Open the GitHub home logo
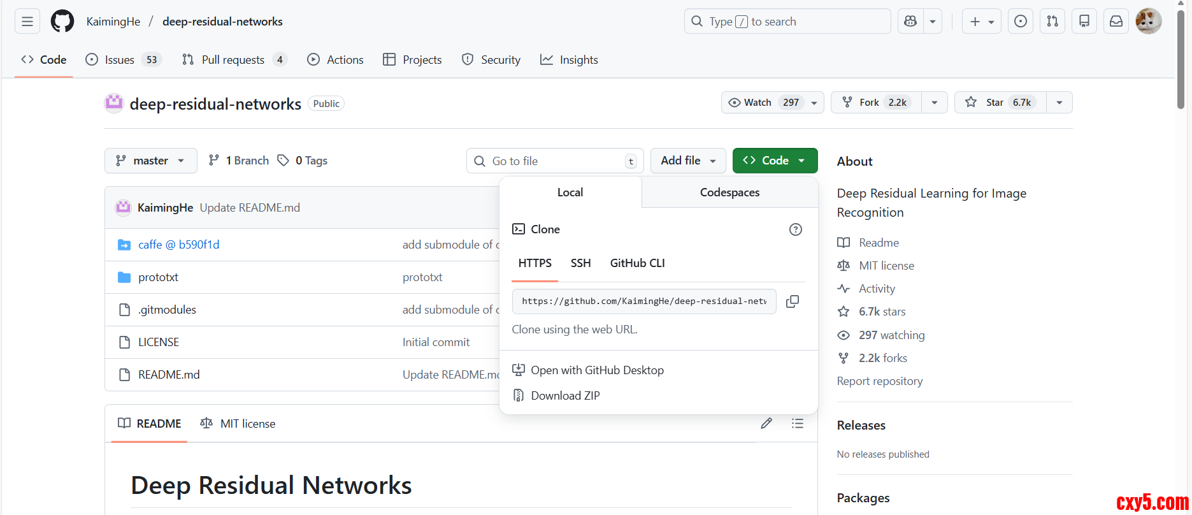The image size is (1192, 515). [62, 22]
